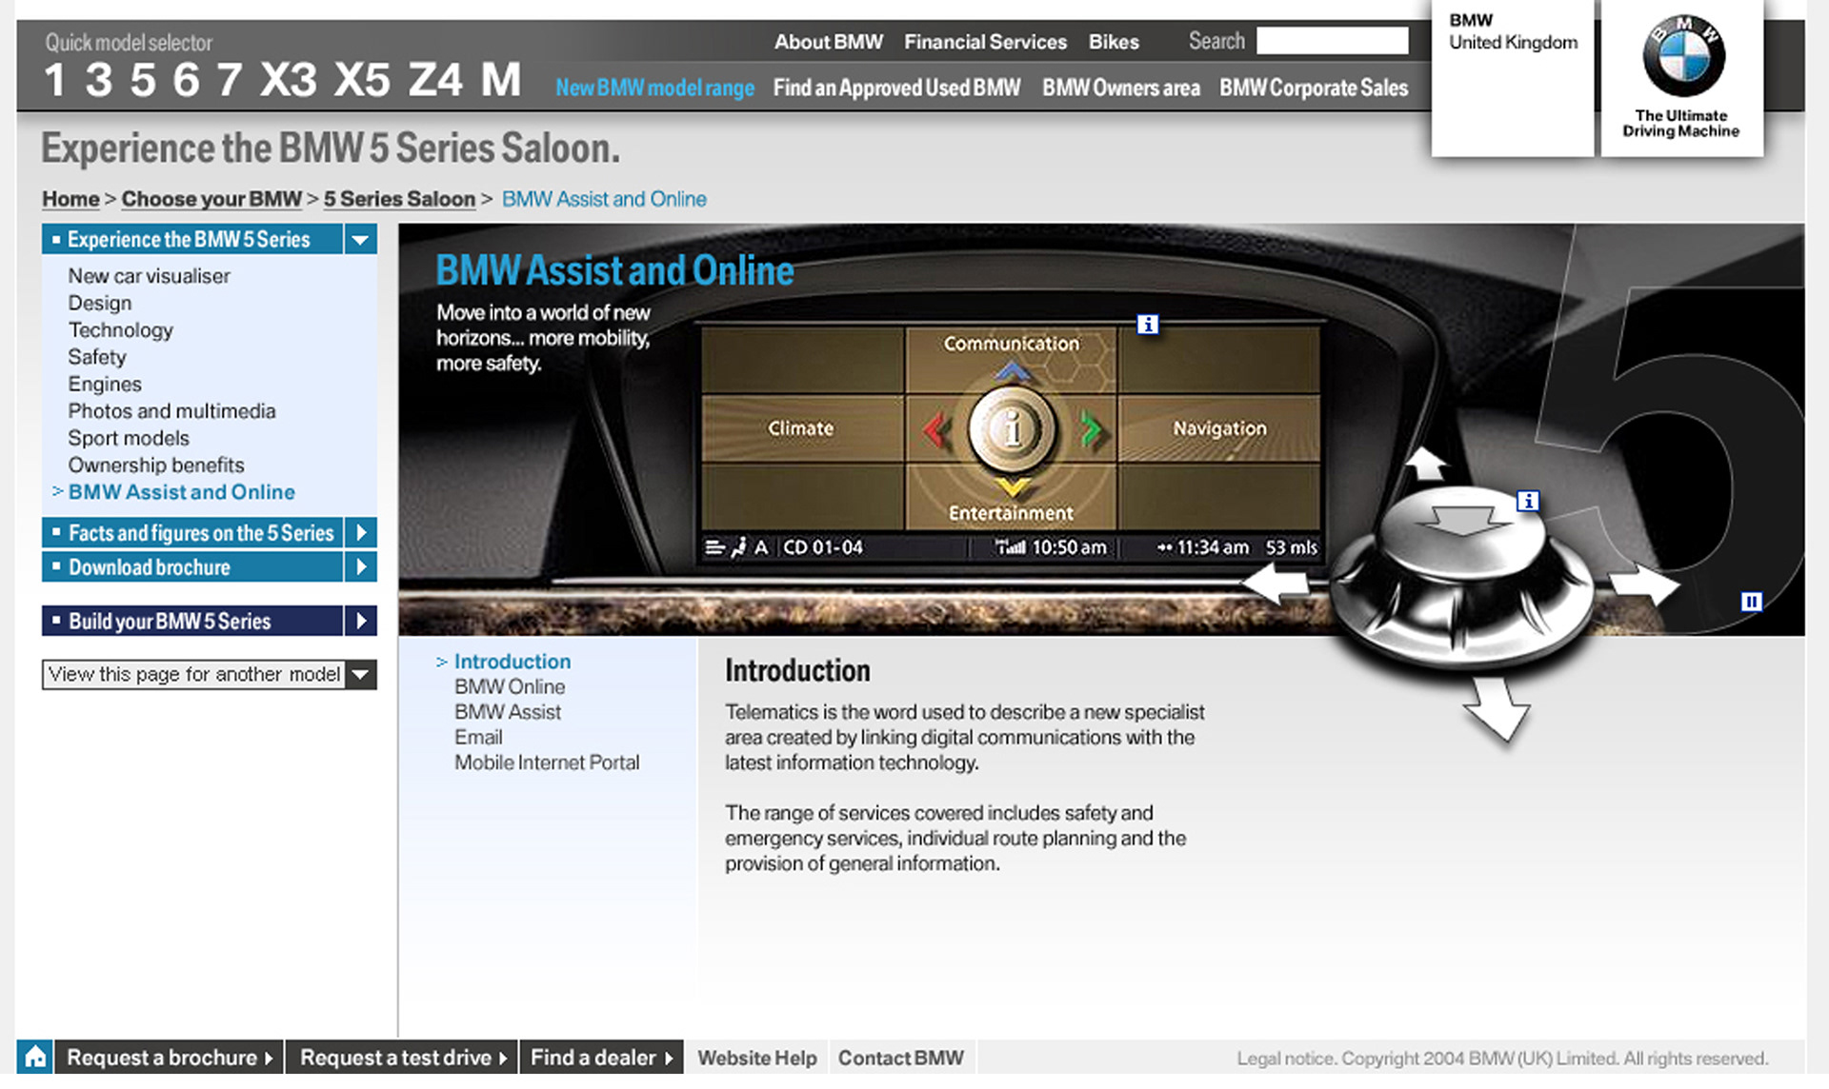Click yellow down arrow above Entertainment
The height and width of the screenshot is (1089, 1829).
[1013, 487]
